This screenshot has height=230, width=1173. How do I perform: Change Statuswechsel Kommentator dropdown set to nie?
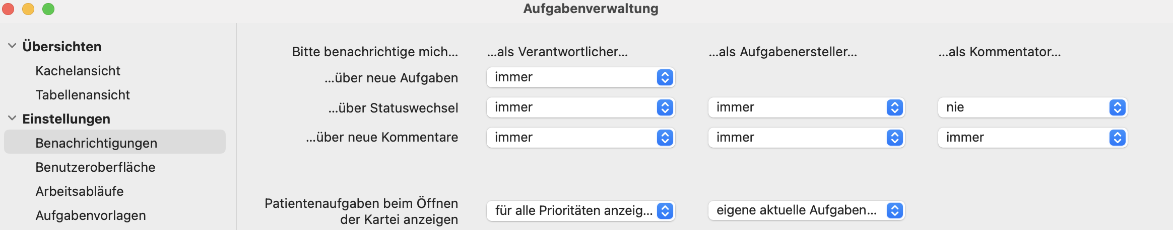pyautogui.click(x=1032, y=107)
